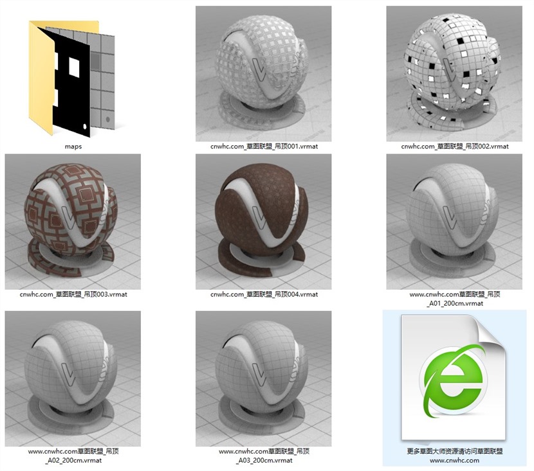Viewport: 534px width, 471px height.
Task: Click the file name 吊顶_A03_200cm.vrmat
Action: [x=264, y=456]
